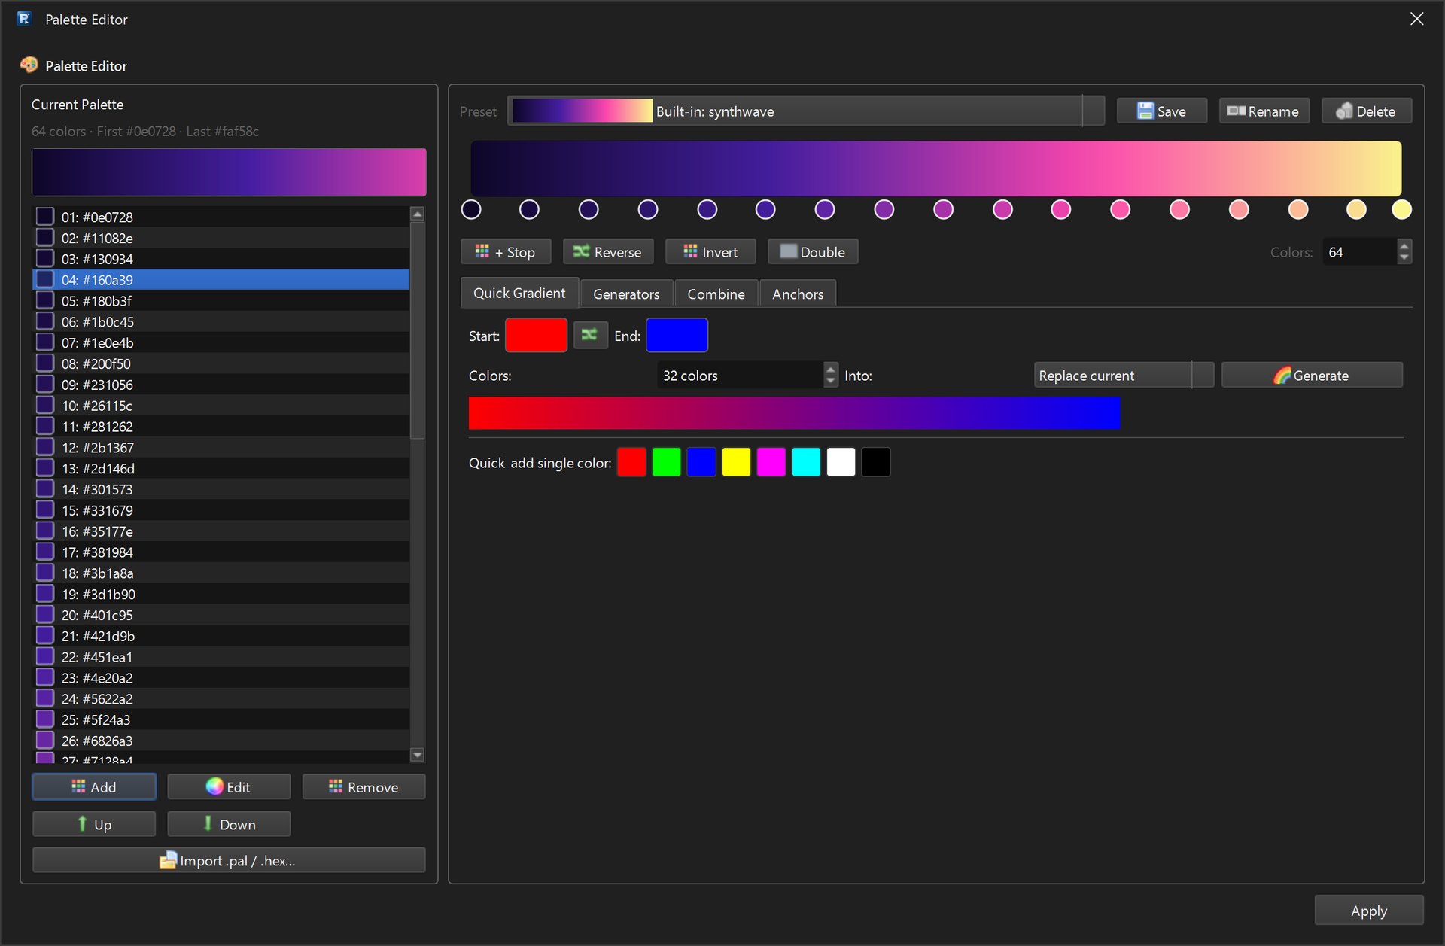Screen dimensions: 1445x946
Task: Move selected color Up
Action: click(x=94, y=824)
